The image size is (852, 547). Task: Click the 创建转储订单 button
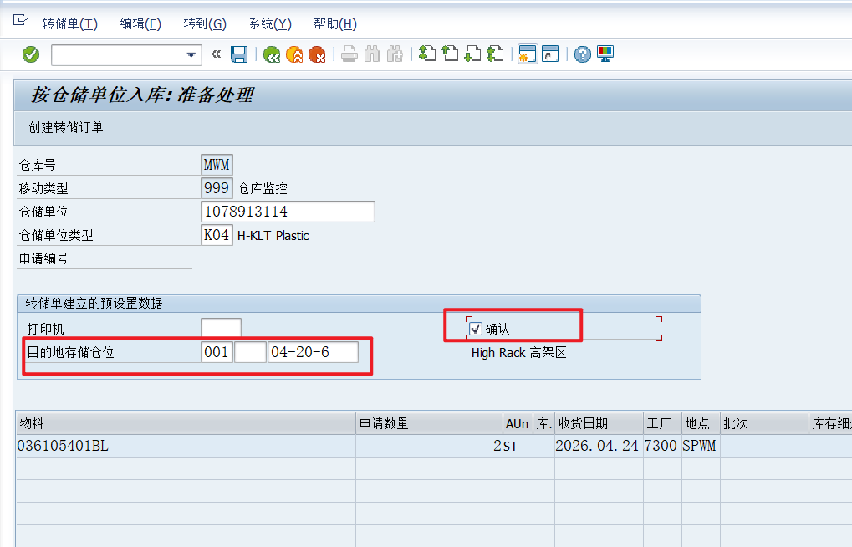(66, 128)
